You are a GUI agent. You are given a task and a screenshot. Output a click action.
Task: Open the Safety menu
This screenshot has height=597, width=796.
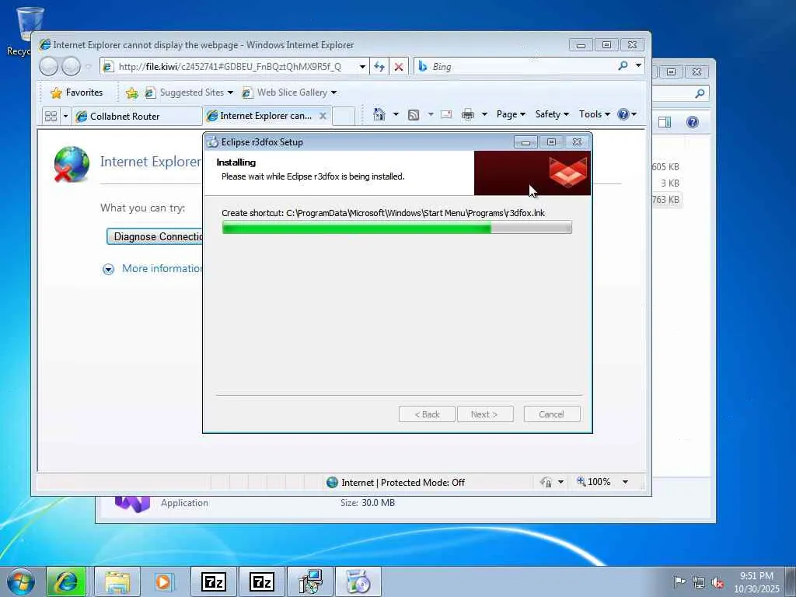(x=552, y=114)
